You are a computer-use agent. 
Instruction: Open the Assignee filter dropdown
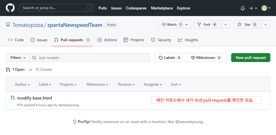pos(153,85)
